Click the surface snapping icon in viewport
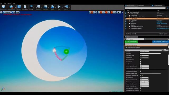Viewport: 169px width, 95px height. [x=99, y=12]
